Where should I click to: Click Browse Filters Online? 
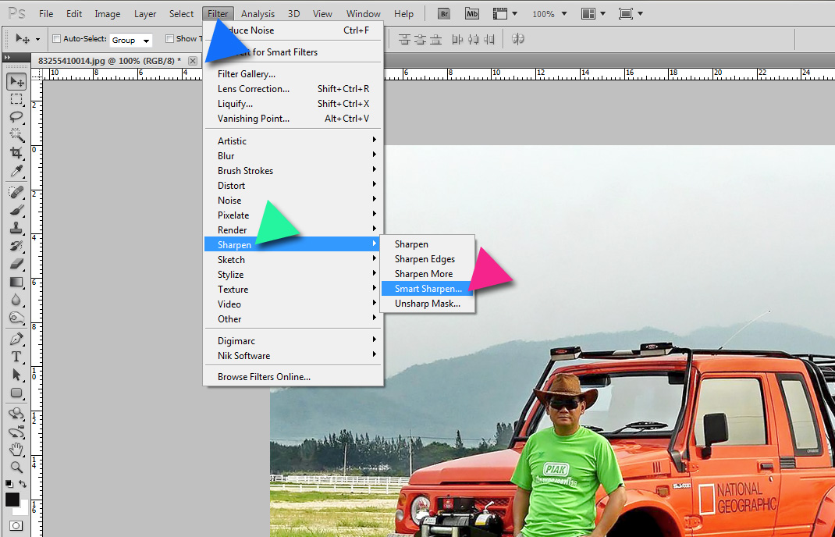[x=264, y=377]
